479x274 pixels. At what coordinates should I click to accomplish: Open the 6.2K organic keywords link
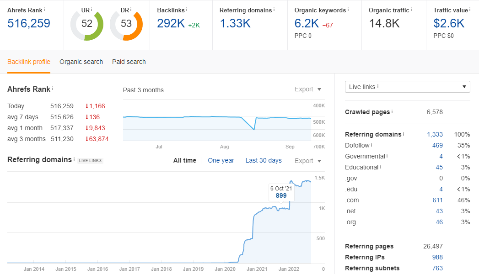307,23
